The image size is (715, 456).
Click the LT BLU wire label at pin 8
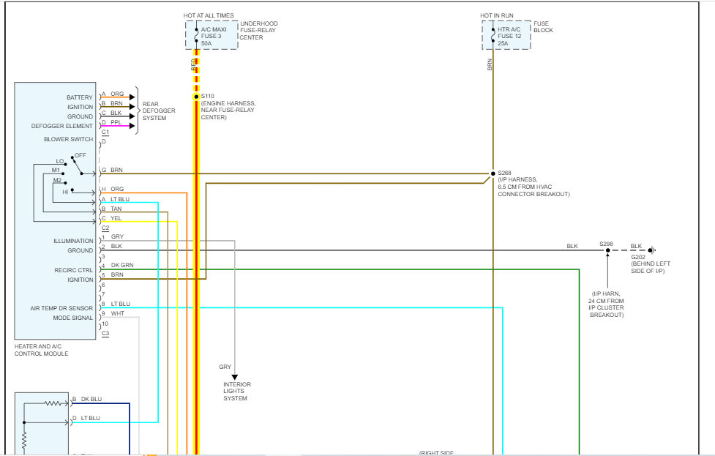pyautogui.click(x=120, y=304)
